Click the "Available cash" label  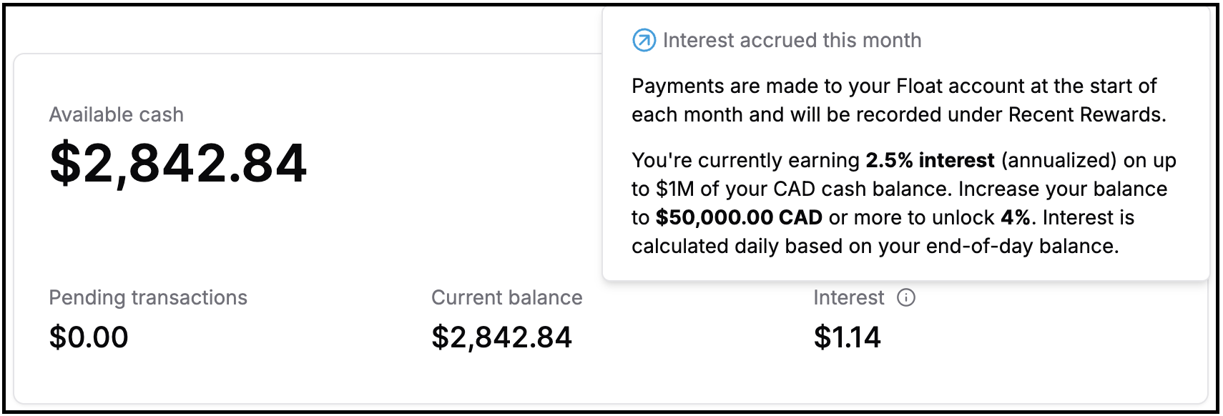click(116, 114)
